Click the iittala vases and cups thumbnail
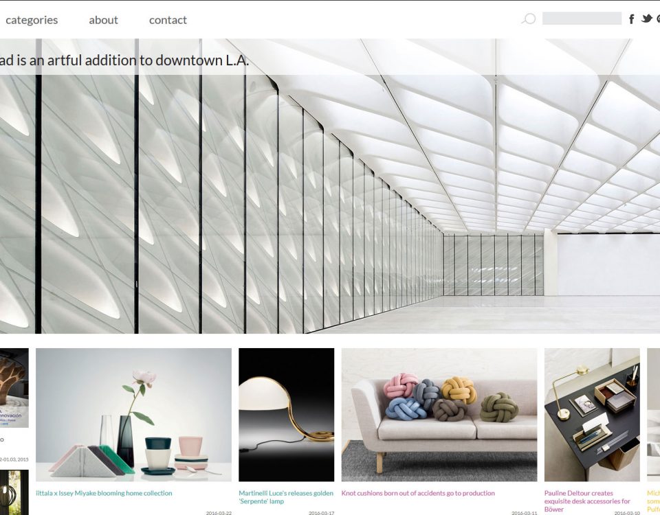 point(133,415)
